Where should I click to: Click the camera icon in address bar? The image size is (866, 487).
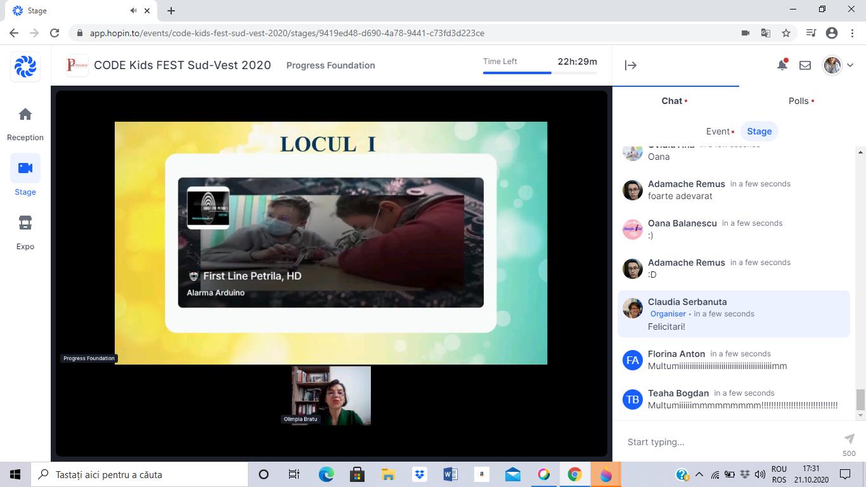coord(746,33)
